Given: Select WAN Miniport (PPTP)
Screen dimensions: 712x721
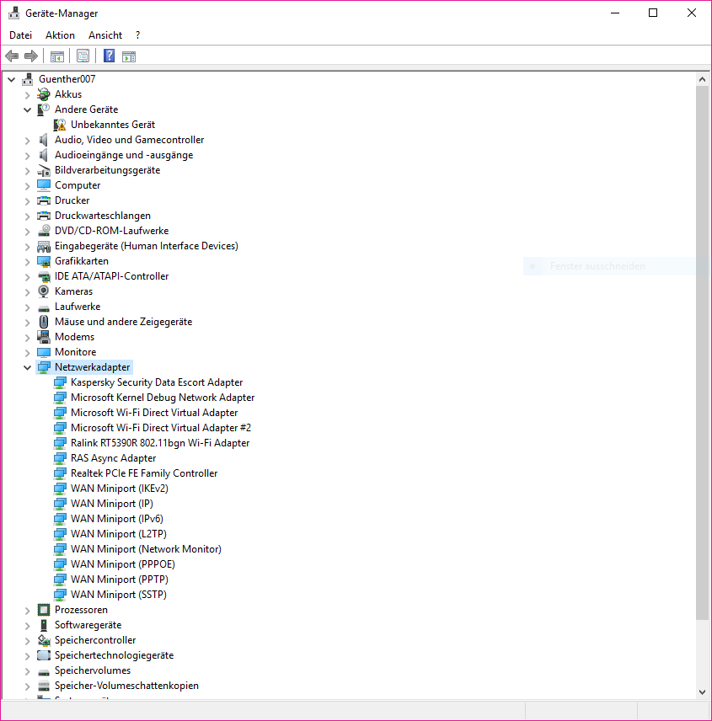Looking at the screenshot, I should click(119, 579).
